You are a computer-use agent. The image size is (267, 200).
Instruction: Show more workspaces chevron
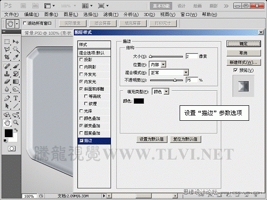pos(226,6)
